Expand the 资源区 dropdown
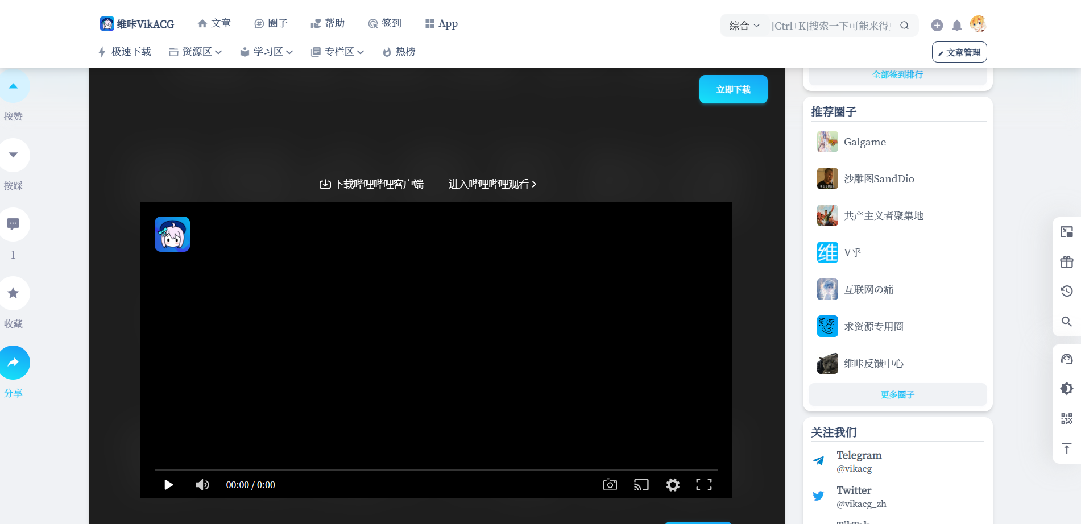Viewport: 1081px width, 524px height. 196,52
